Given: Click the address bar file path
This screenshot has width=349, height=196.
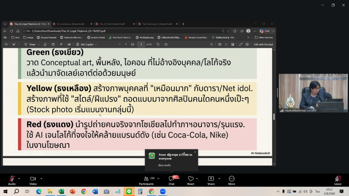Looking at the screenshot, I should (x=68, y=31).
